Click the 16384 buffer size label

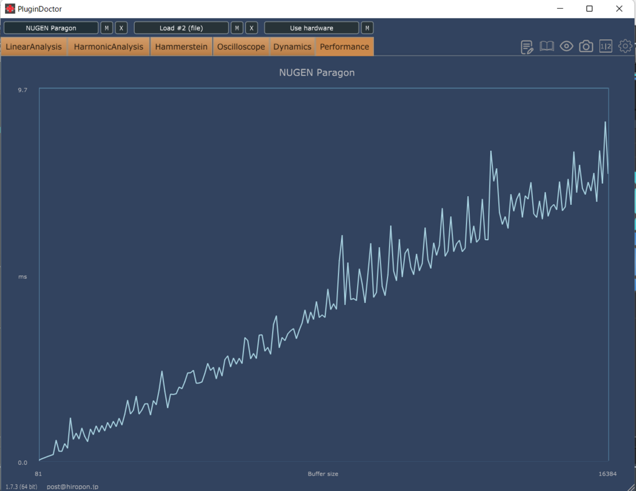point(607,474)
